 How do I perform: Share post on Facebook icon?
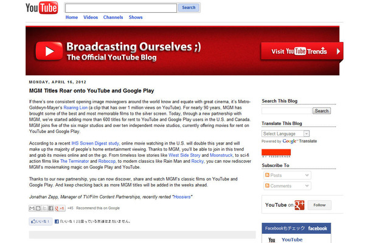tap(50, 208)
